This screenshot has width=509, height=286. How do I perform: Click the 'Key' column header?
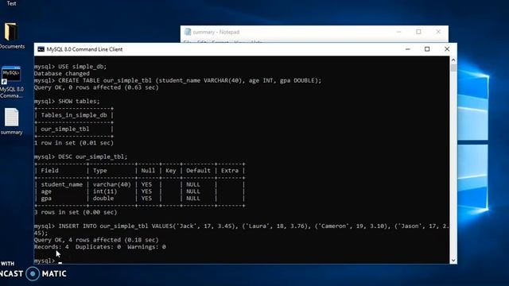point(171,171)
